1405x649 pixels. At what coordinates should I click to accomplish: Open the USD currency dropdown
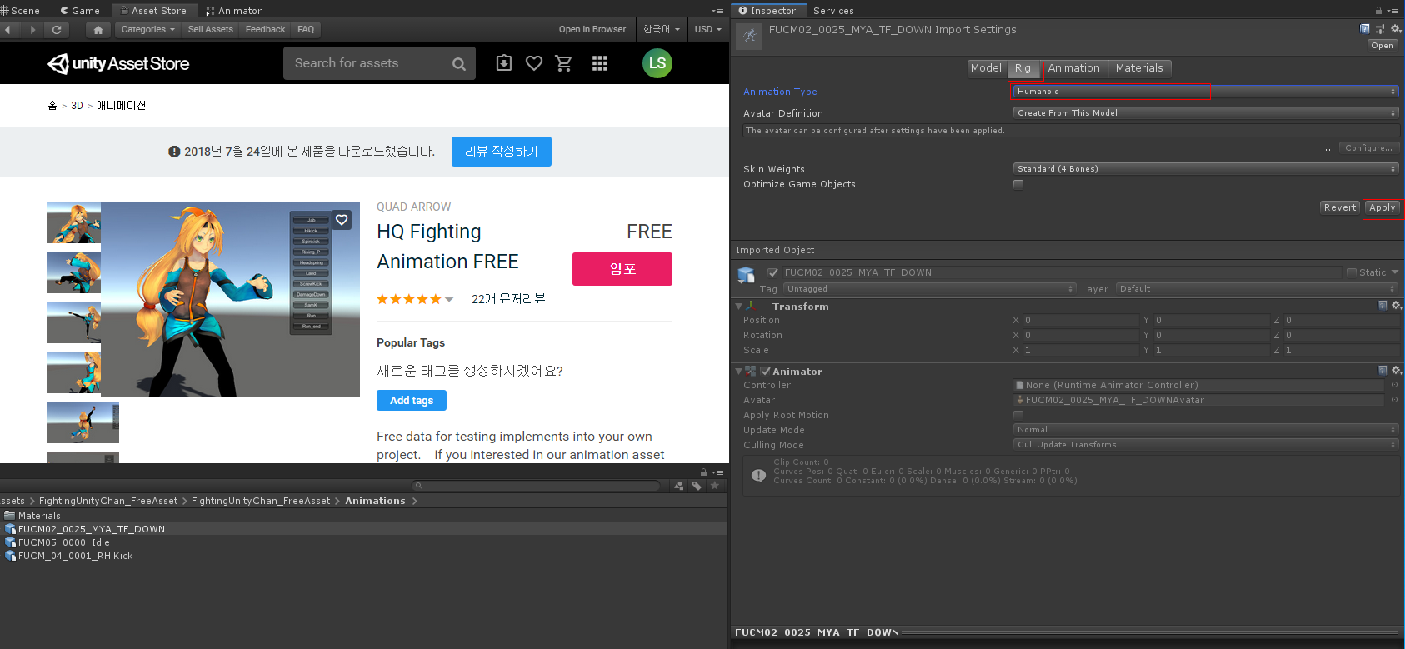(x=708, y=29)
